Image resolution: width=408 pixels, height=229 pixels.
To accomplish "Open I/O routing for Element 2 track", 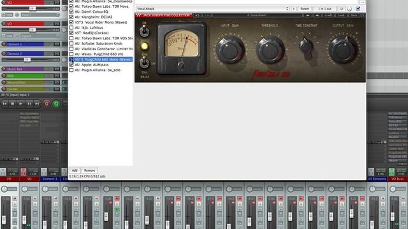I will click(x=57, y=53).
